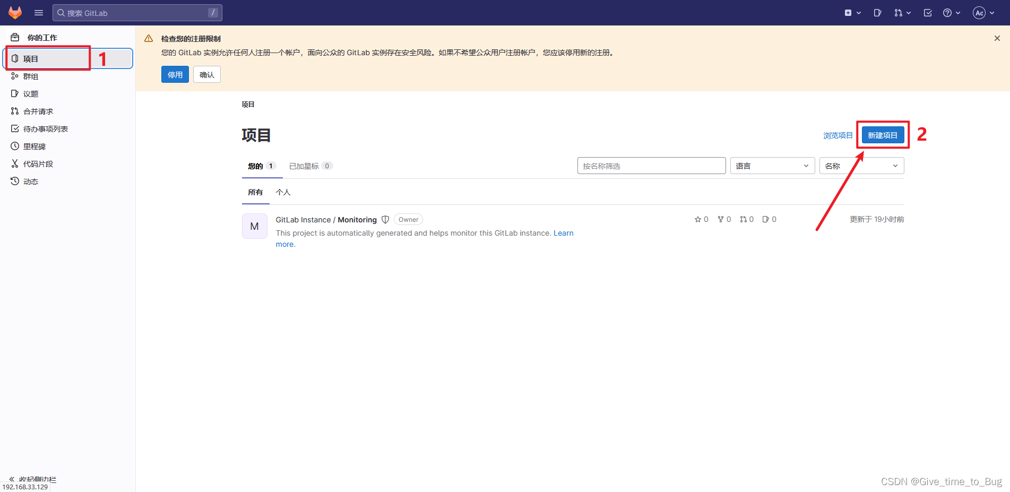Click the 合并请求 merge icon in sidebar
The width and height of the screenshot is (1010, 492).
(x=15, y=111)
